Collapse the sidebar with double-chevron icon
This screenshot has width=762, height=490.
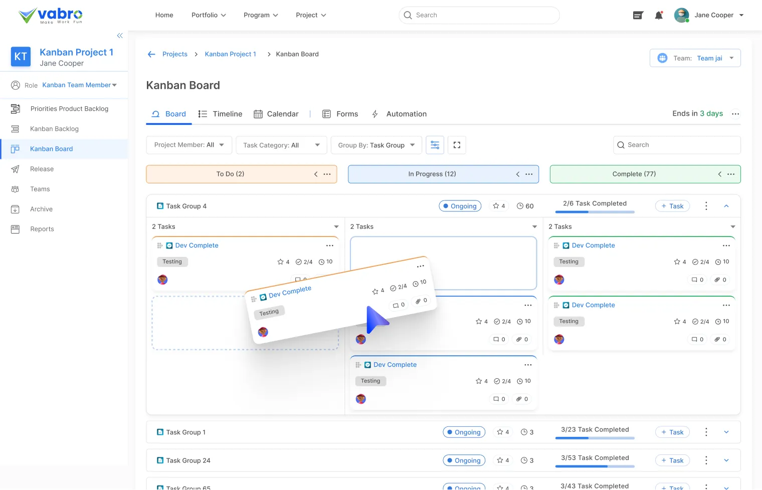coord(120,36)
